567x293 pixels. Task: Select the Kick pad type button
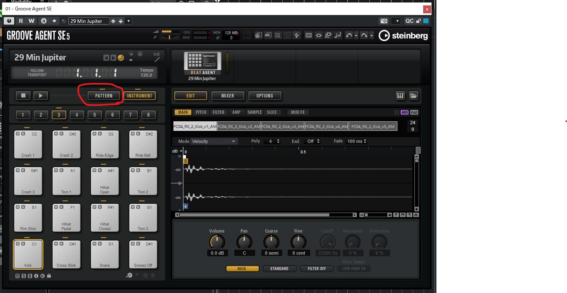point(242,269)
